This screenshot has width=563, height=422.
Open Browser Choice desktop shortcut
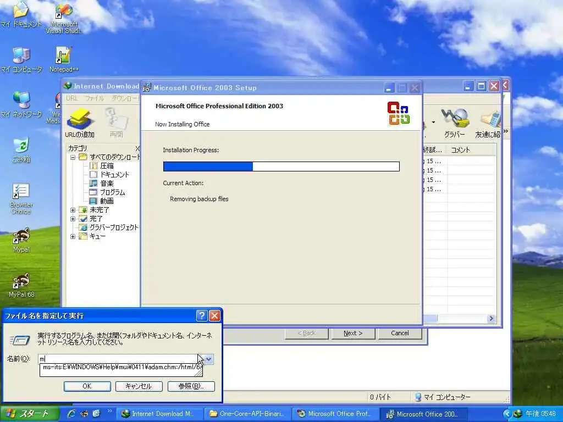(21, 198)
